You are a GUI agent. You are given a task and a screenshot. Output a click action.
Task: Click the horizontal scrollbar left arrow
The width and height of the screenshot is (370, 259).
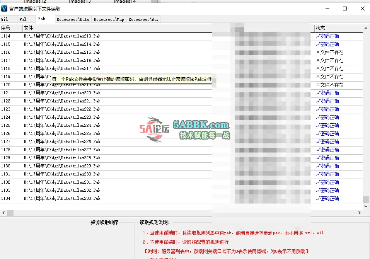(3, 213)
